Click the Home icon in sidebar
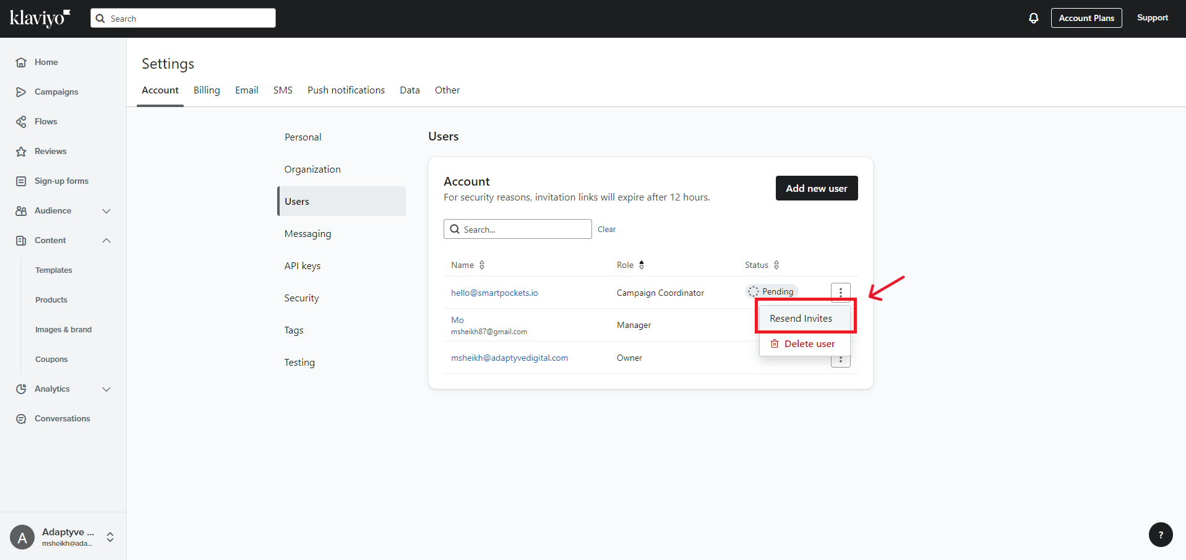 [21, 62]
